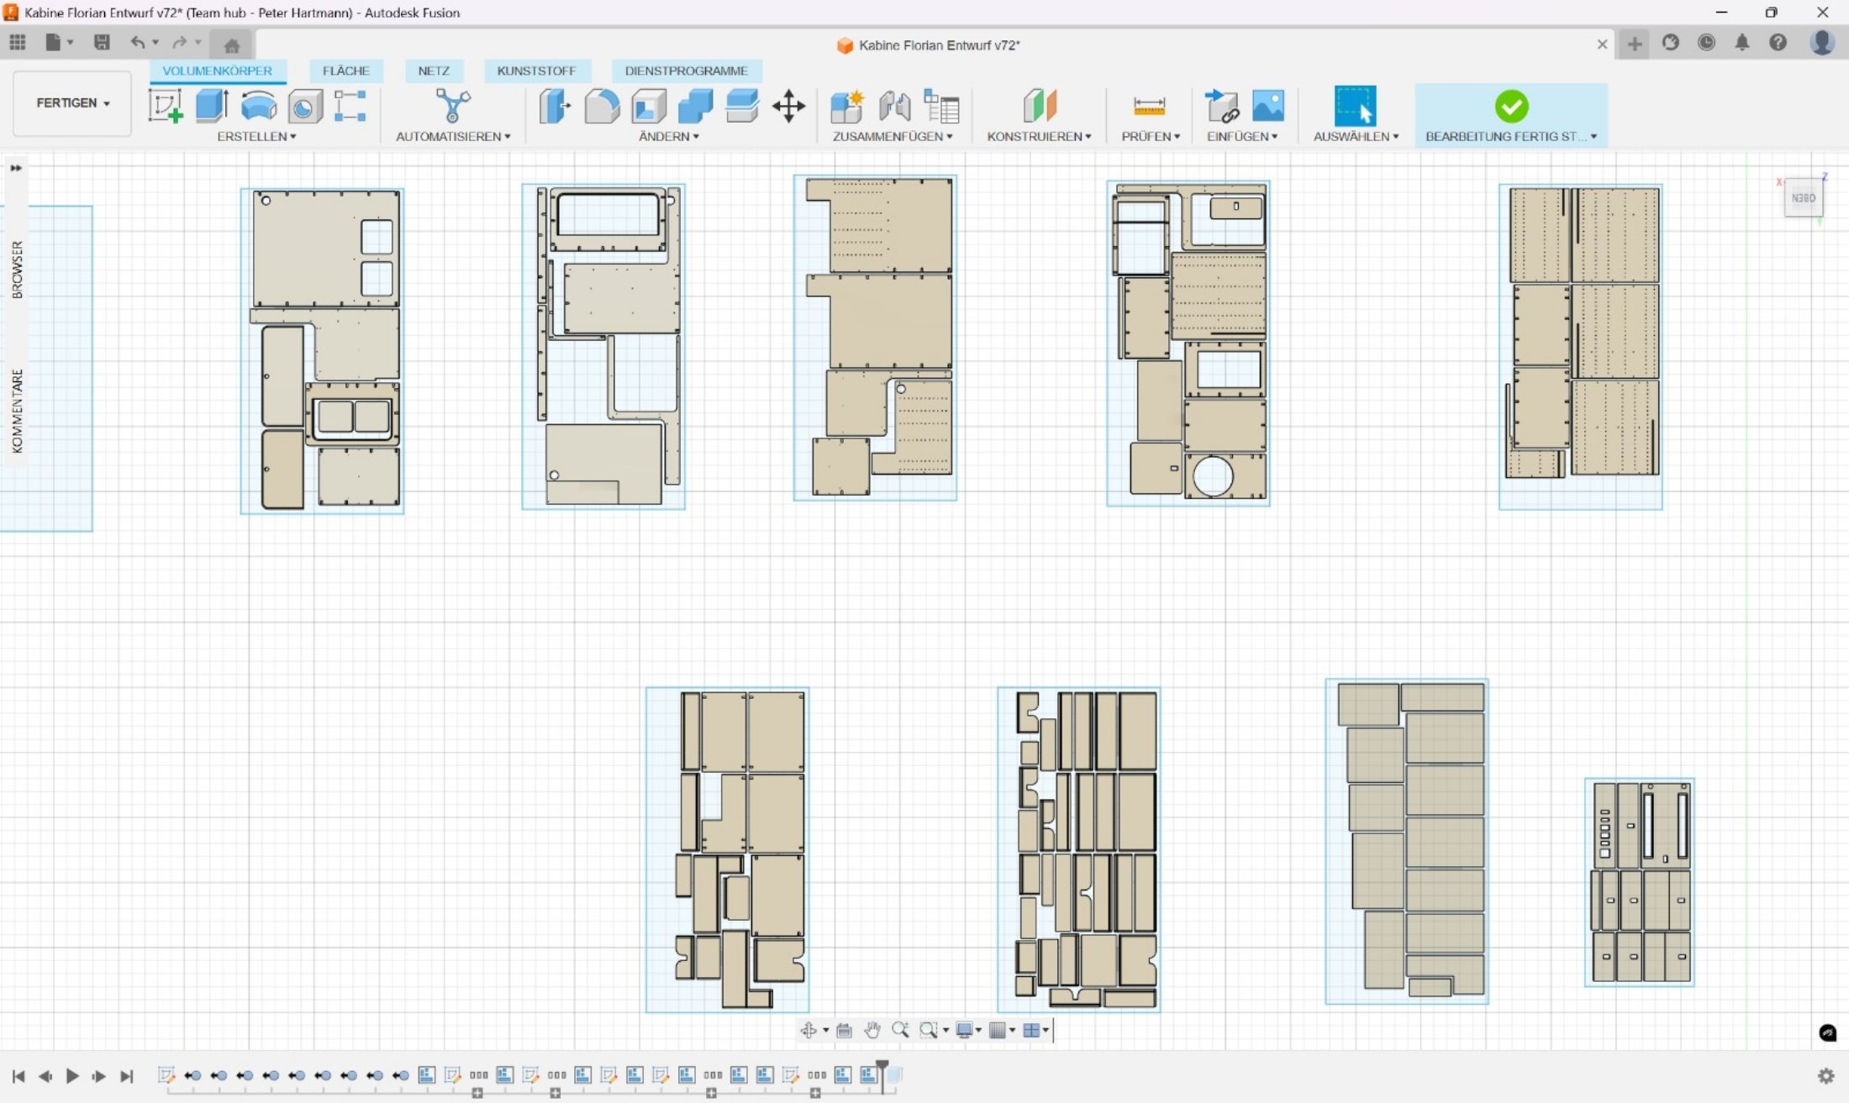The image size is (1849, 1103).
Task: Click the green checkmark to finish editing
Action: [1511, 107]
